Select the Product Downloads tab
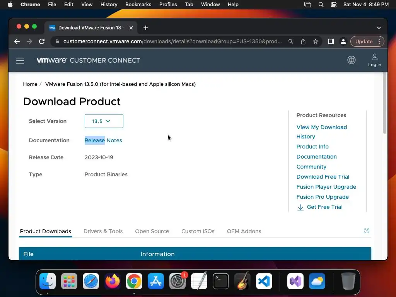This screenshot has width=396, height=297. pyautogui.click(x=46, y=231)
